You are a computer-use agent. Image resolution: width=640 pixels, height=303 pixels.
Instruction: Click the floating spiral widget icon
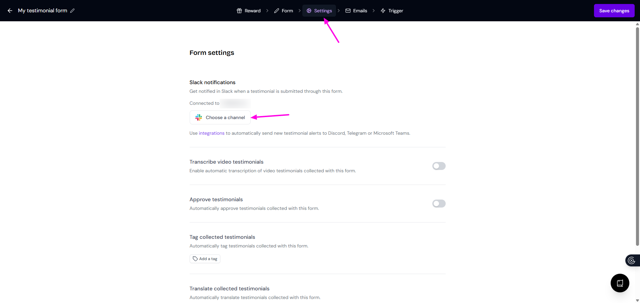tap(631, 260)
